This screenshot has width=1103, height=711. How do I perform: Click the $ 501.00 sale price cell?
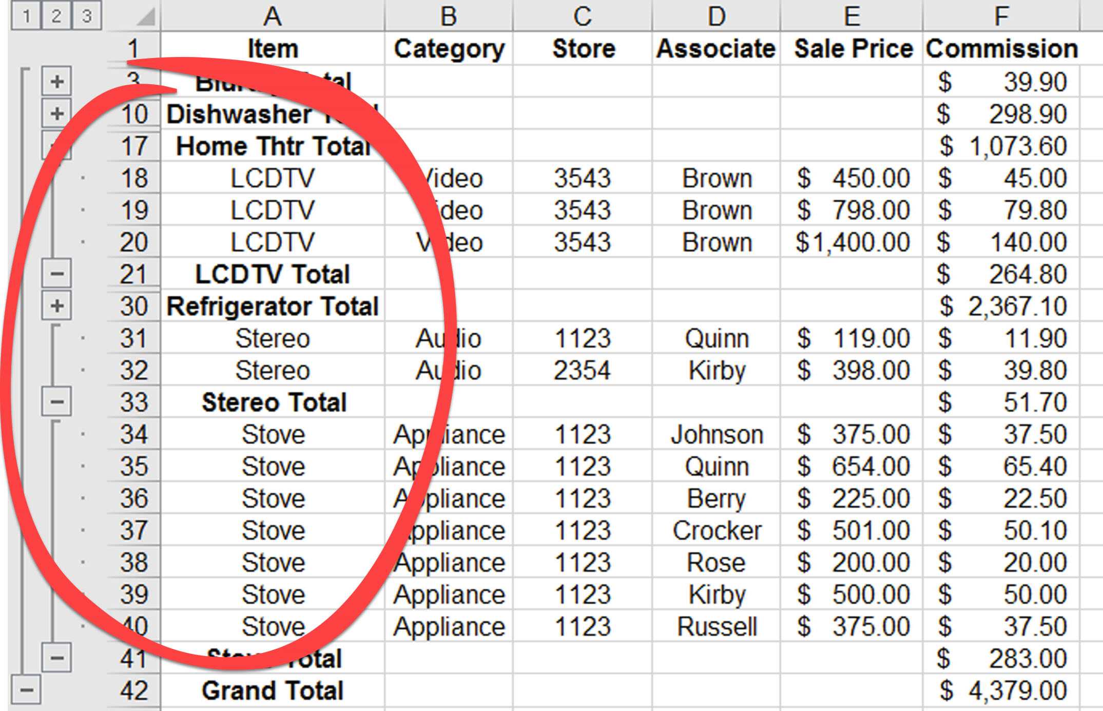tap(852, 530)
